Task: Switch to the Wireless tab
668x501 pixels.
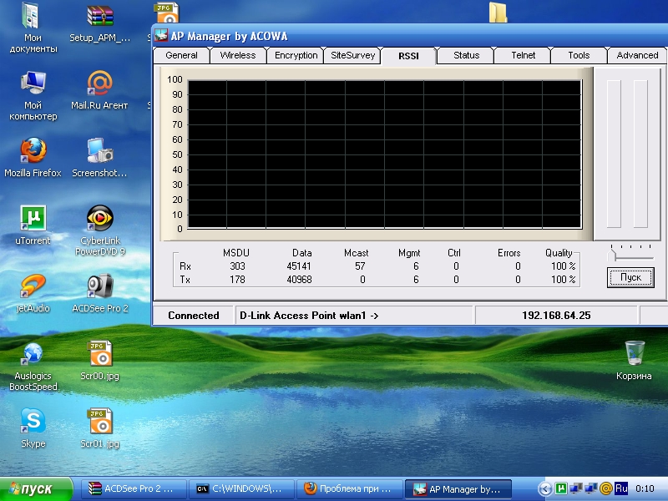Action: 238,56
